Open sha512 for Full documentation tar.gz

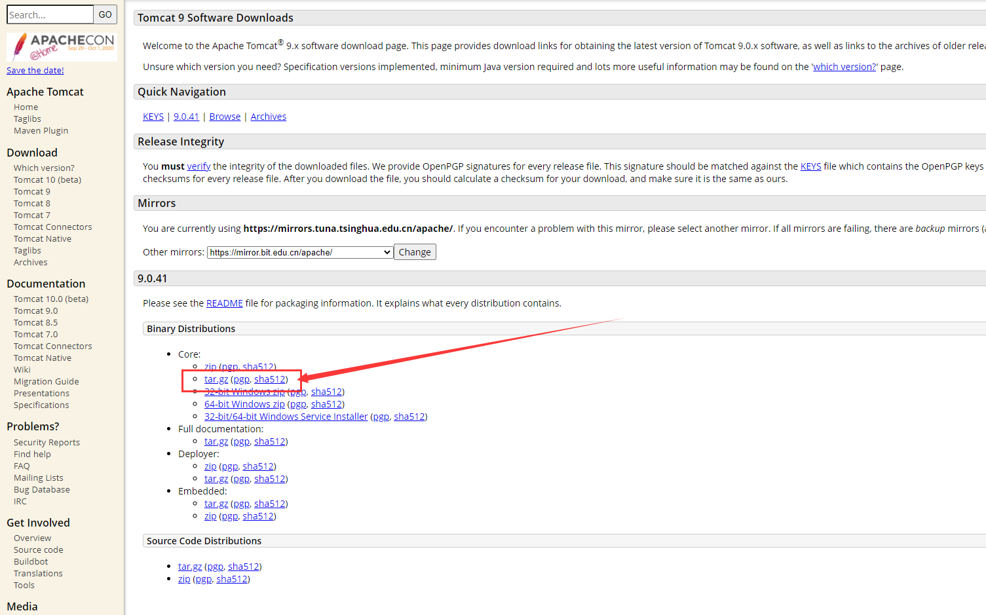(270, 441)
